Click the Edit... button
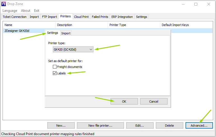216x137 pixels. 140,126
